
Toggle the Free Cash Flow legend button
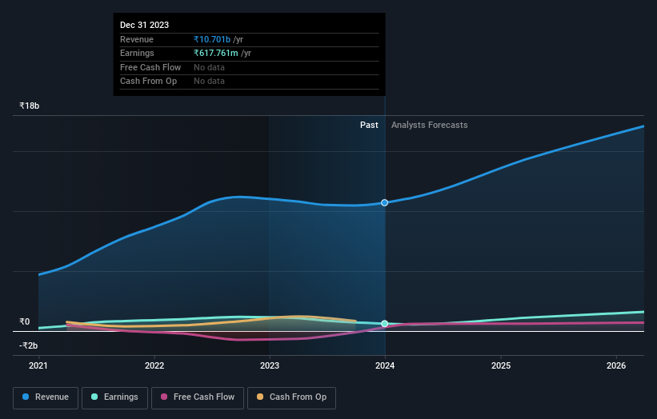(x=198, y=397)
